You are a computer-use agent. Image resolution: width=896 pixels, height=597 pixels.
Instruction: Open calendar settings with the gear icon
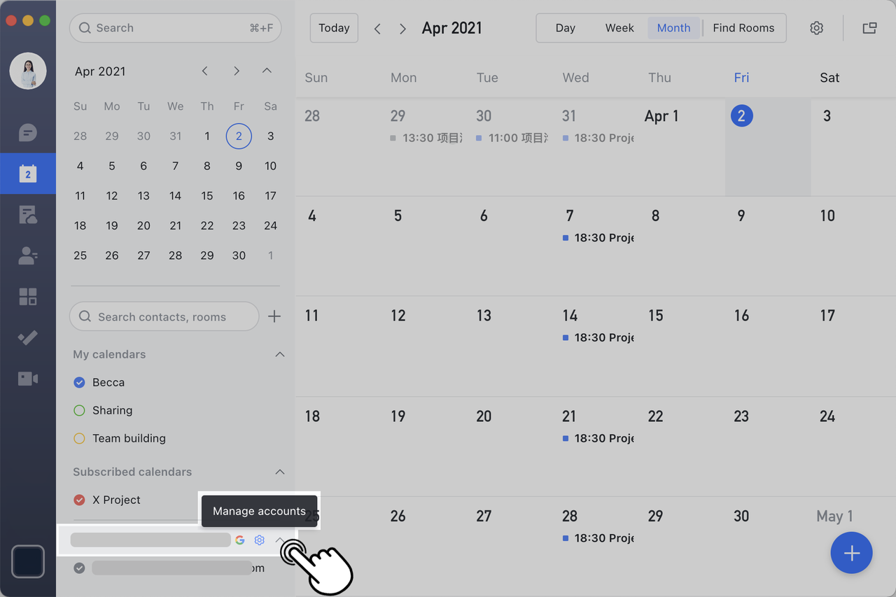pyautogui.click(x=816, y=28)
